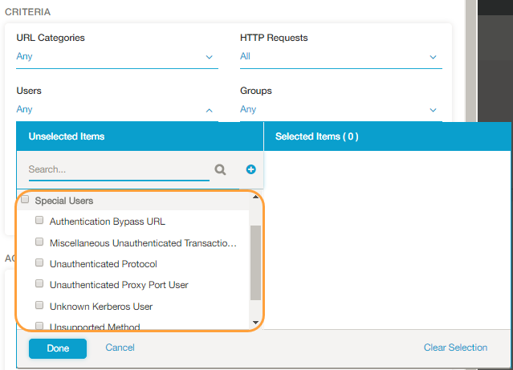Click the Search input field
513x370 pixels.
(x=118, y=170)
